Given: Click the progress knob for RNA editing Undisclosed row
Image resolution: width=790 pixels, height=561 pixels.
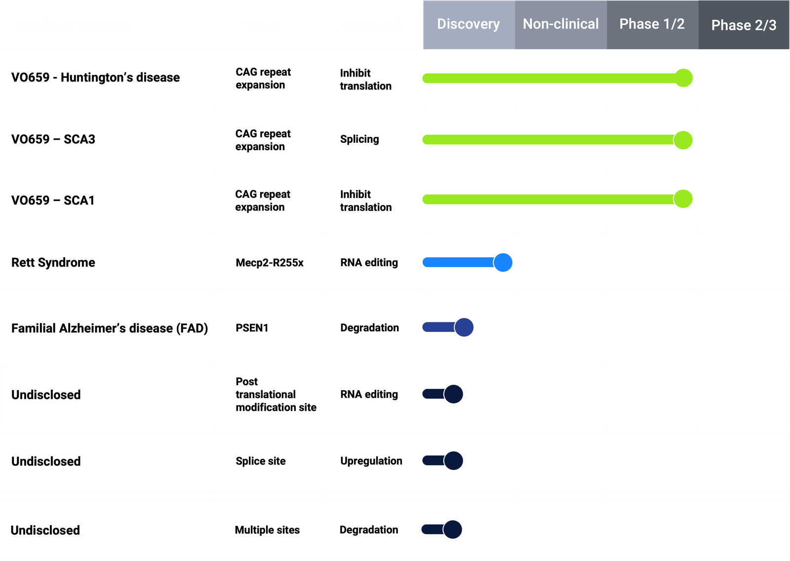Looking at the screenshot, I should 453,394.
